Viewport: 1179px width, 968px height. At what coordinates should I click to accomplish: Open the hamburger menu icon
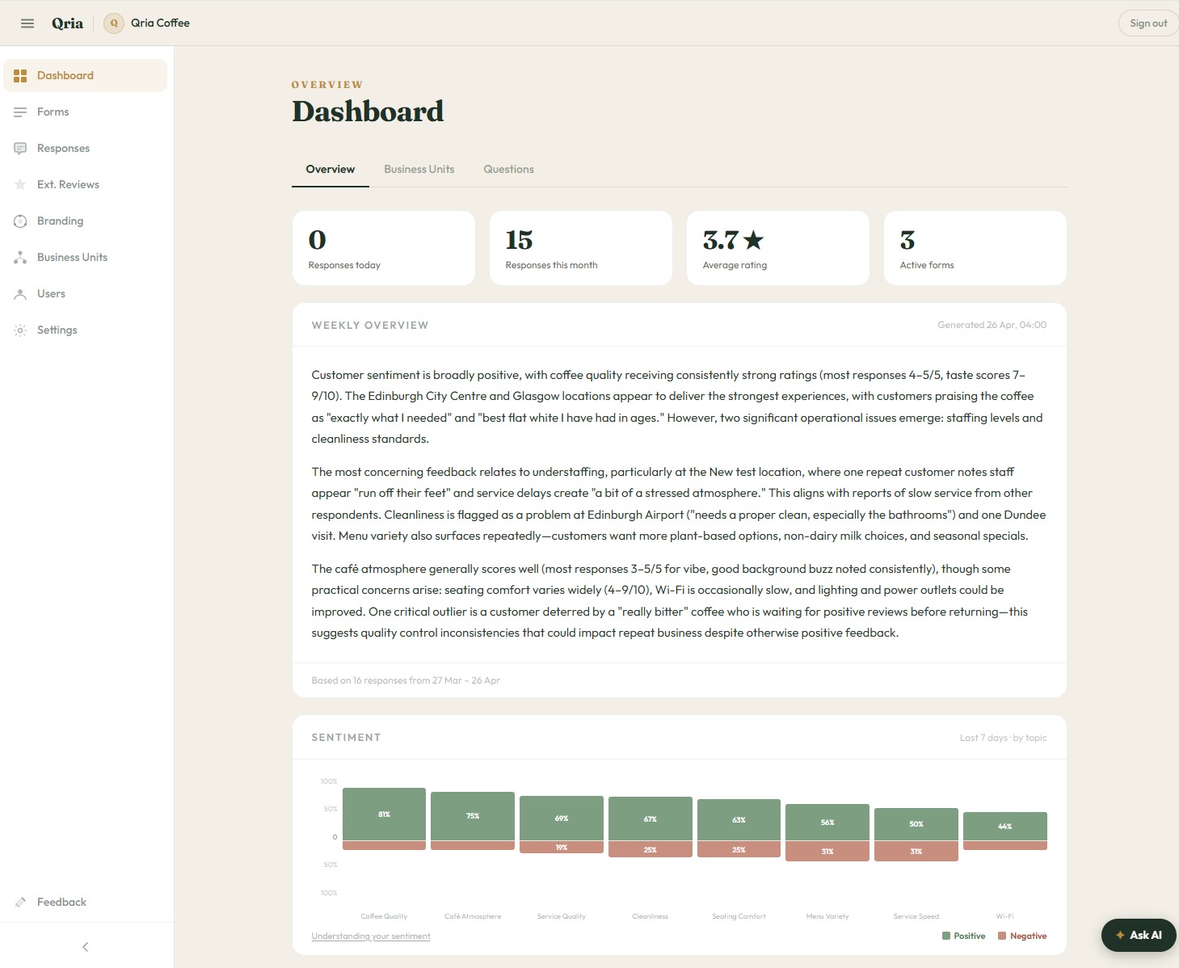coord(27,23)
